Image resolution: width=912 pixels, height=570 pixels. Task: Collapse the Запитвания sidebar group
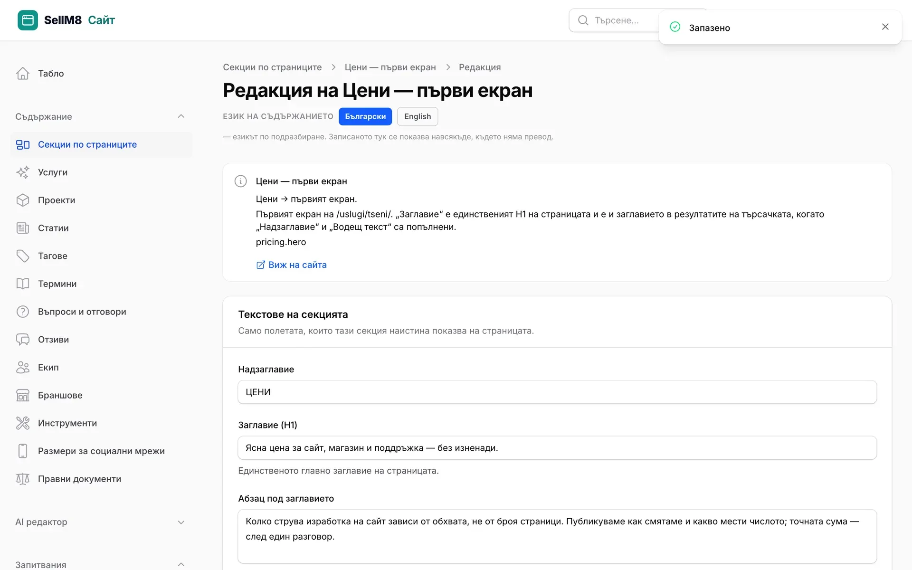[181, 565]
